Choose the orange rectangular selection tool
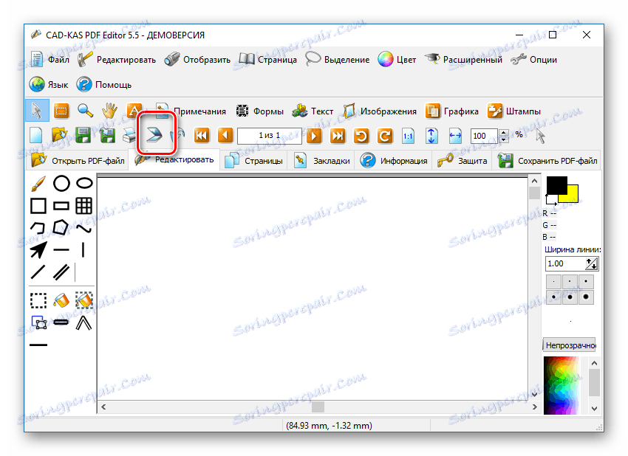628x456 pixels. click(x=61, y=111)
